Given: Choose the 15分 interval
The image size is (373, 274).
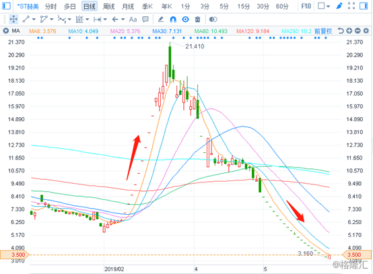Looking at the screenshot, I should pos(244,7).
